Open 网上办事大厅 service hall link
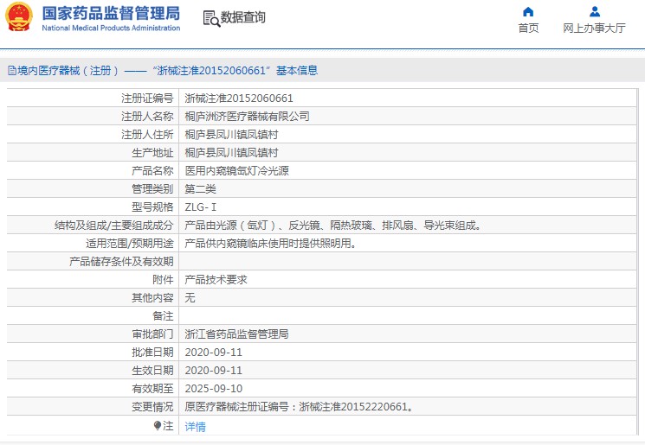The image size is (645, 445). [595, 28]
